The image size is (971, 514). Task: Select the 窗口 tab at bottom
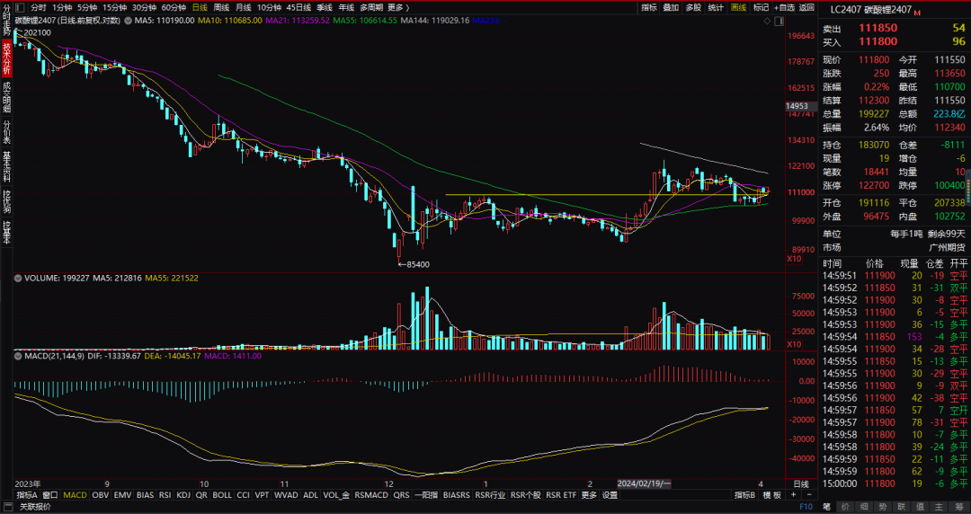[x=50, y=495]
